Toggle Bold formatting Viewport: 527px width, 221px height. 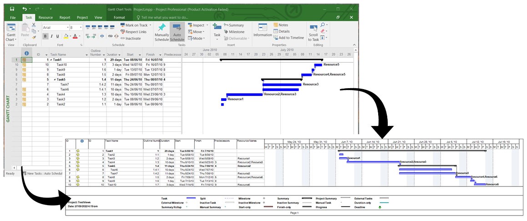click(46, 36)
